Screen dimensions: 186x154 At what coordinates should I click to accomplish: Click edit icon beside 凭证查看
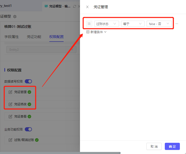click(x=10, y=117)
